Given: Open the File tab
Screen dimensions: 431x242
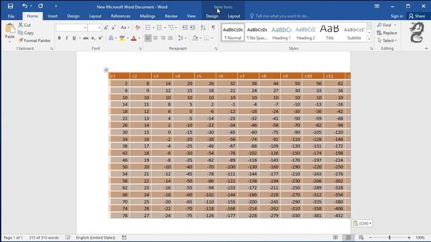Looking at the screenshot, I should [x=11, y=16].
